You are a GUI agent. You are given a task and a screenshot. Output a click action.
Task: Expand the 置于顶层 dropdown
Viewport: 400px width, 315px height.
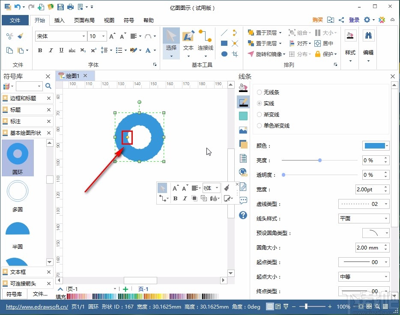click(x=281, y=33)
